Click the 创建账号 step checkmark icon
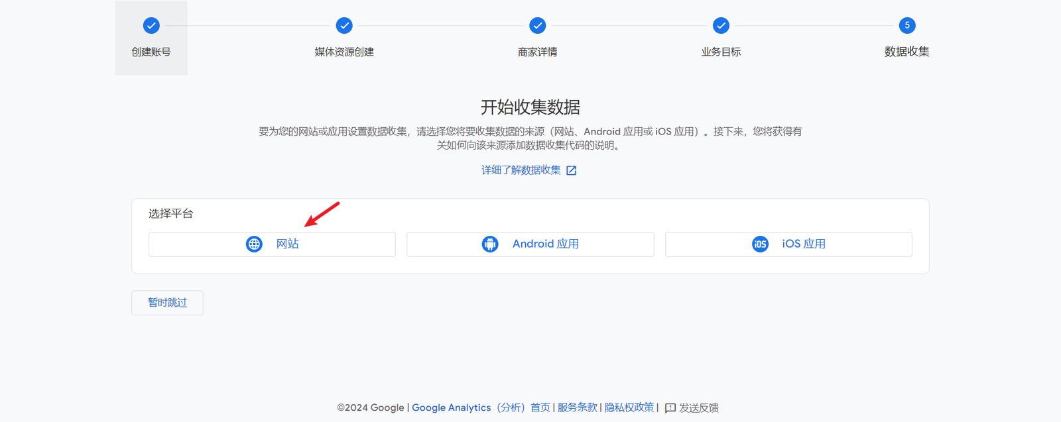Image resolution: width=1061 pixels, height=422 pixels. tap(151, 26)
